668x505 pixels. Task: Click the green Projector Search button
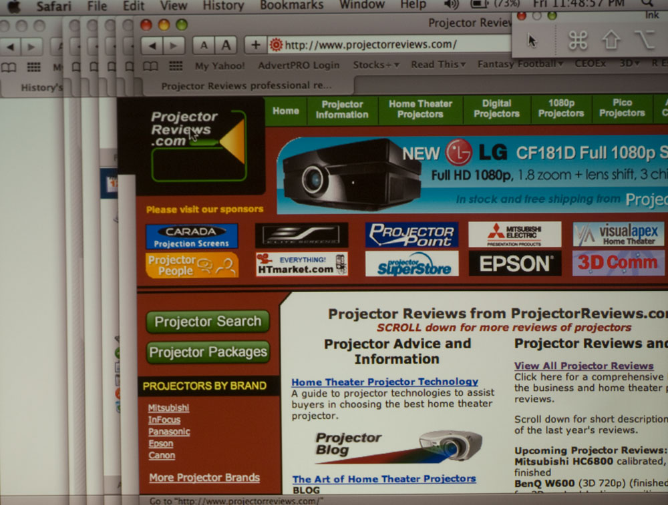coord(208,322)
